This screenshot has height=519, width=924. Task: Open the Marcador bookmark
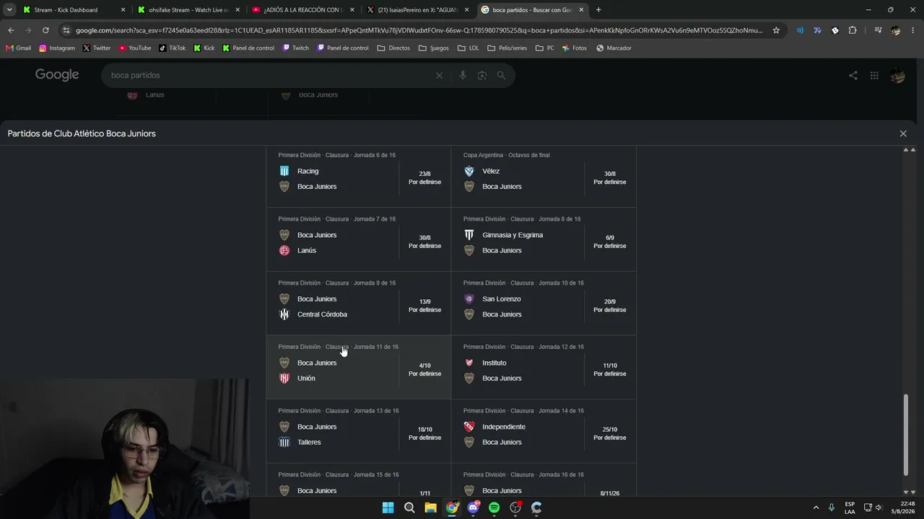pyautogui.click(x=614, y=48)
